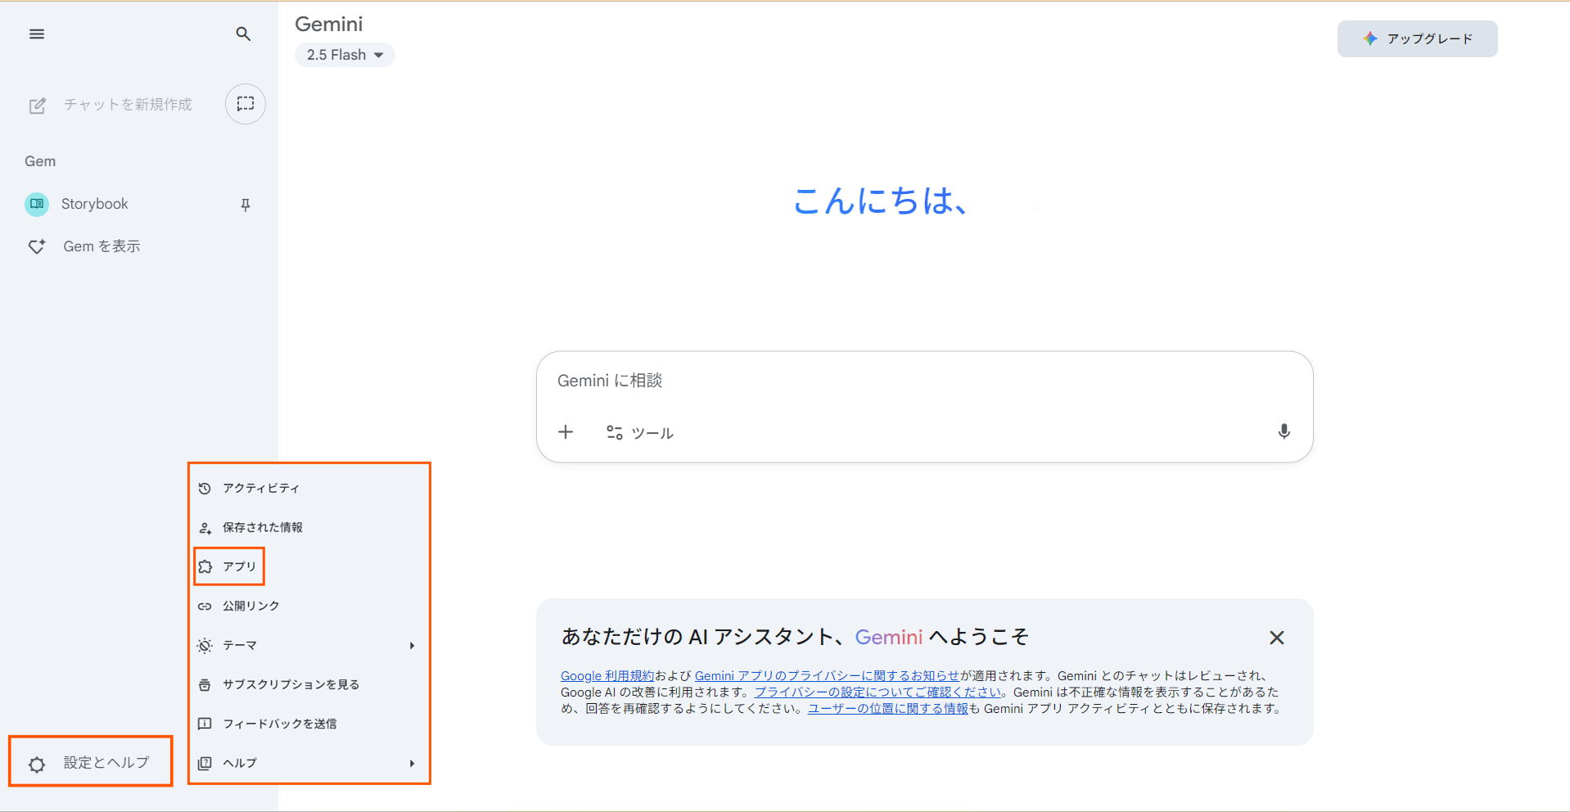Click the アップグレード button
This screenshot has height=812, width=1570.
[1417, 38]
